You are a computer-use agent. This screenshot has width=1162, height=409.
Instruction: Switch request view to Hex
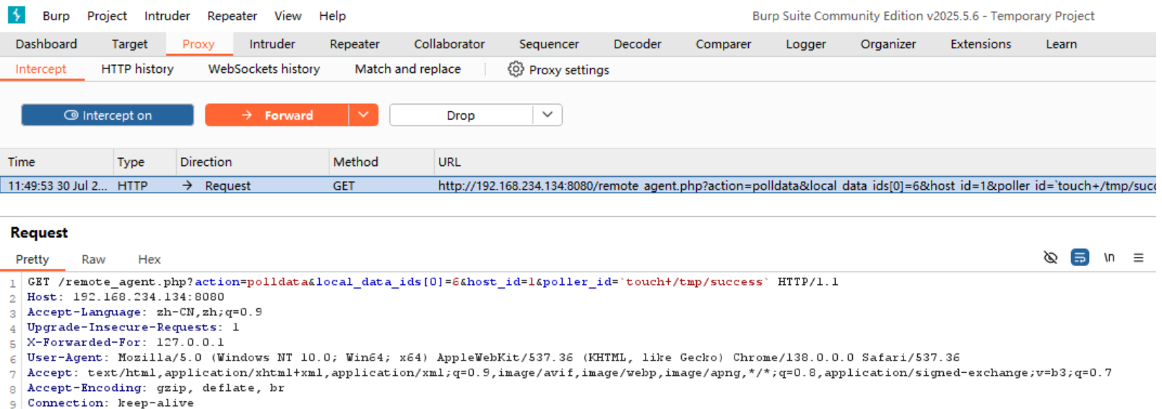[149, 260]
